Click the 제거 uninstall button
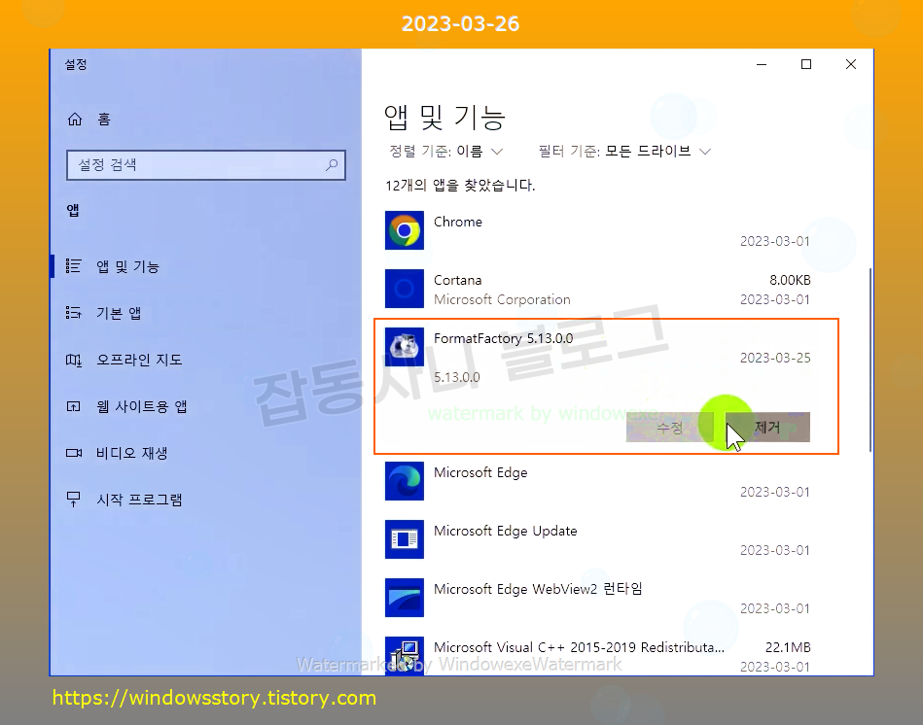 click(x=767, y=427)
